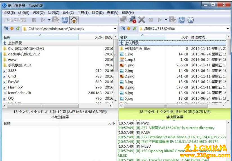Select the Cmd shortcut file

(58, 76)
